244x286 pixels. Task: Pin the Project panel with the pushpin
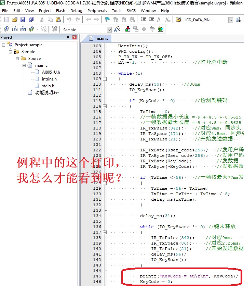coord(68,37)
